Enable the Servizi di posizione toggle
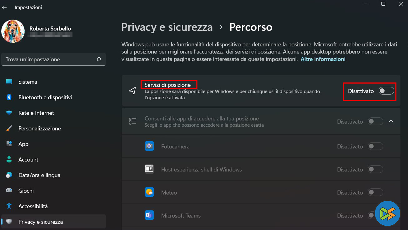Image resolution: width=408 pixels, height=230 pixels. coord(386,91)
